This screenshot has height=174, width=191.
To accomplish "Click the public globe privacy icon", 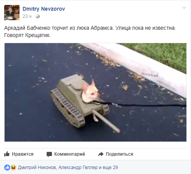I will tap(38, 16).
